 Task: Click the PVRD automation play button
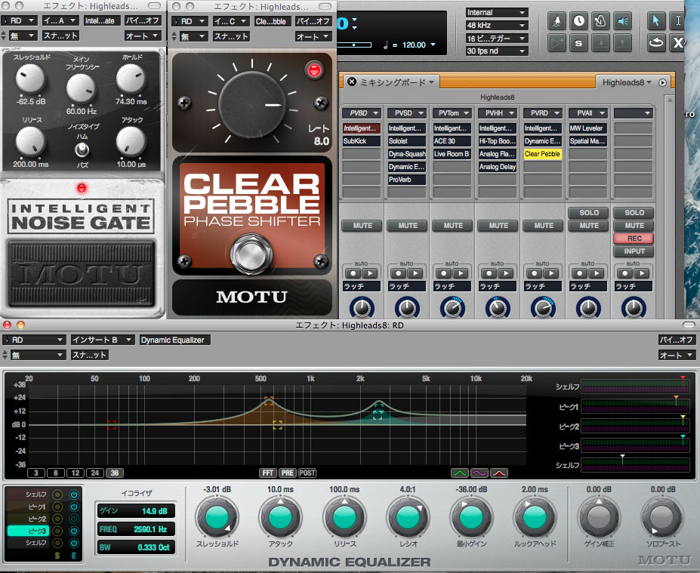pyautogui.click(x=551, y=273)
